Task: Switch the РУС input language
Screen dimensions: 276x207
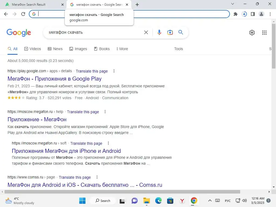Action: 227,201
